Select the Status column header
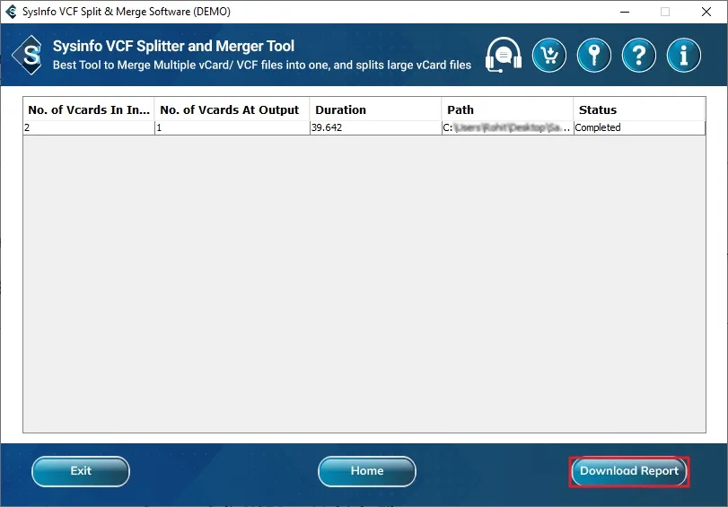This screenshot has width=728, height=507. coord(639,109)
